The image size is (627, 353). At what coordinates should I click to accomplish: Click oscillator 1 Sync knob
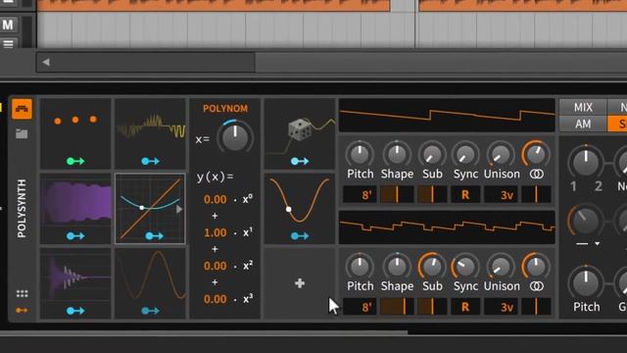(464, 154)
